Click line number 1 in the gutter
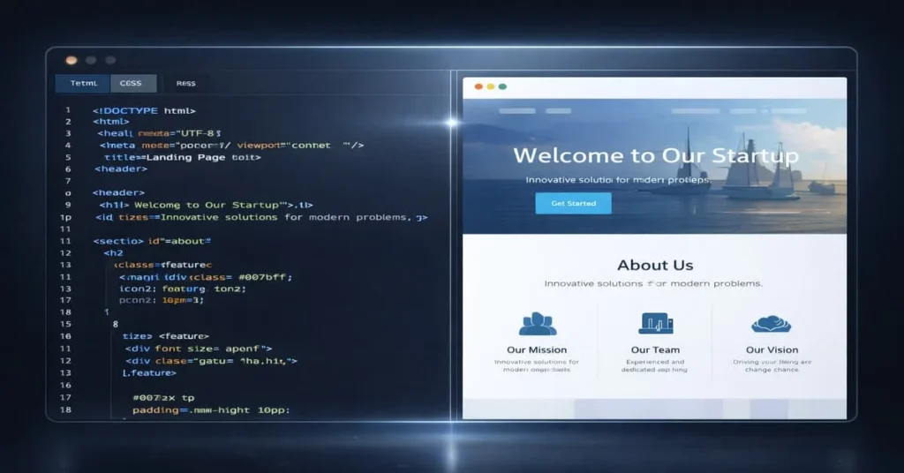Screen dimensions: 904x473 pyautogui.click(x=67, y=110)
